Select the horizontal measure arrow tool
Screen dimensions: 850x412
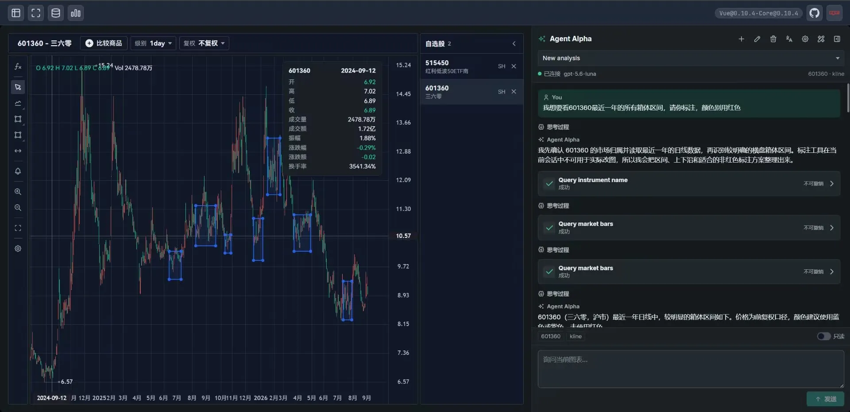18,151
